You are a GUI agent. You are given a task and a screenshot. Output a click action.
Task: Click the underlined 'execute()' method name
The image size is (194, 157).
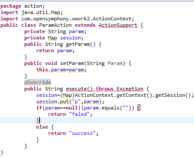[79, 89]
